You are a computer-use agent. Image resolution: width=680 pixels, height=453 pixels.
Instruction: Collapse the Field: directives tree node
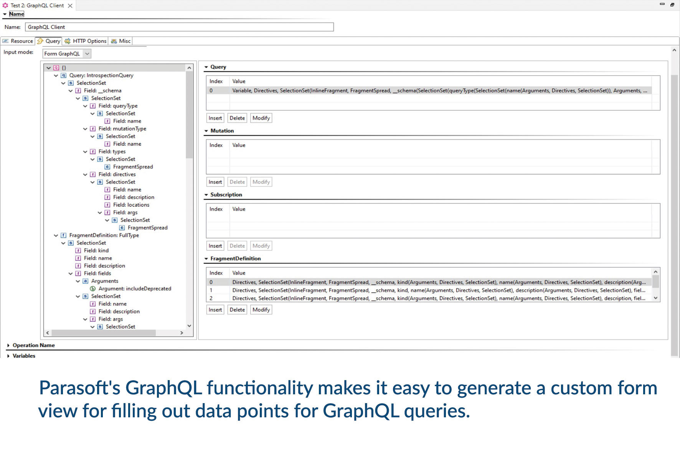(x=85, y=175)
